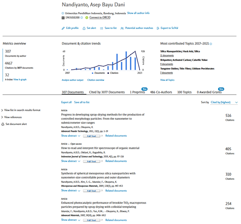
Task: Click Full Text button for ftir spectroscope article
Action: pos(92,161)
